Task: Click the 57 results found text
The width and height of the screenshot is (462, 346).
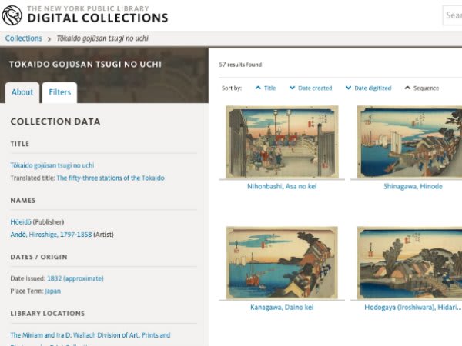Action: (x=240, y=65)
